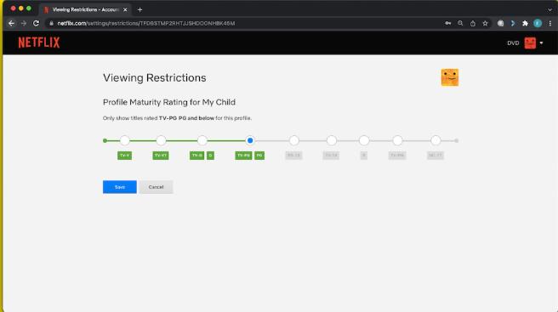558x312 pixels.
Task: Open the browser extensions puzzle icon
Action: (525, 23)
